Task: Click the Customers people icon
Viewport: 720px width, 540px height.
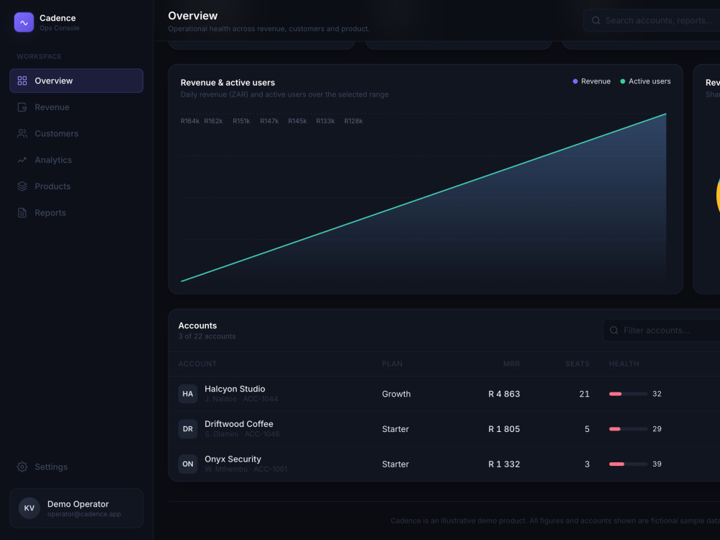Action: tap(22, 134)
